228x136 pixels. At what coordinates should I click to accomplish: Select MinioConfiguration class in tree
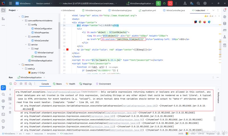point(42,29)
